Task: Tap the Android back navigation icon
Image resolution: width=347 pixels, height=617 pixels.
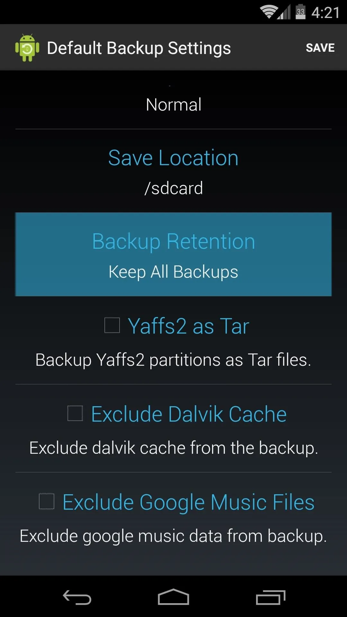Action: pos(77,597)
